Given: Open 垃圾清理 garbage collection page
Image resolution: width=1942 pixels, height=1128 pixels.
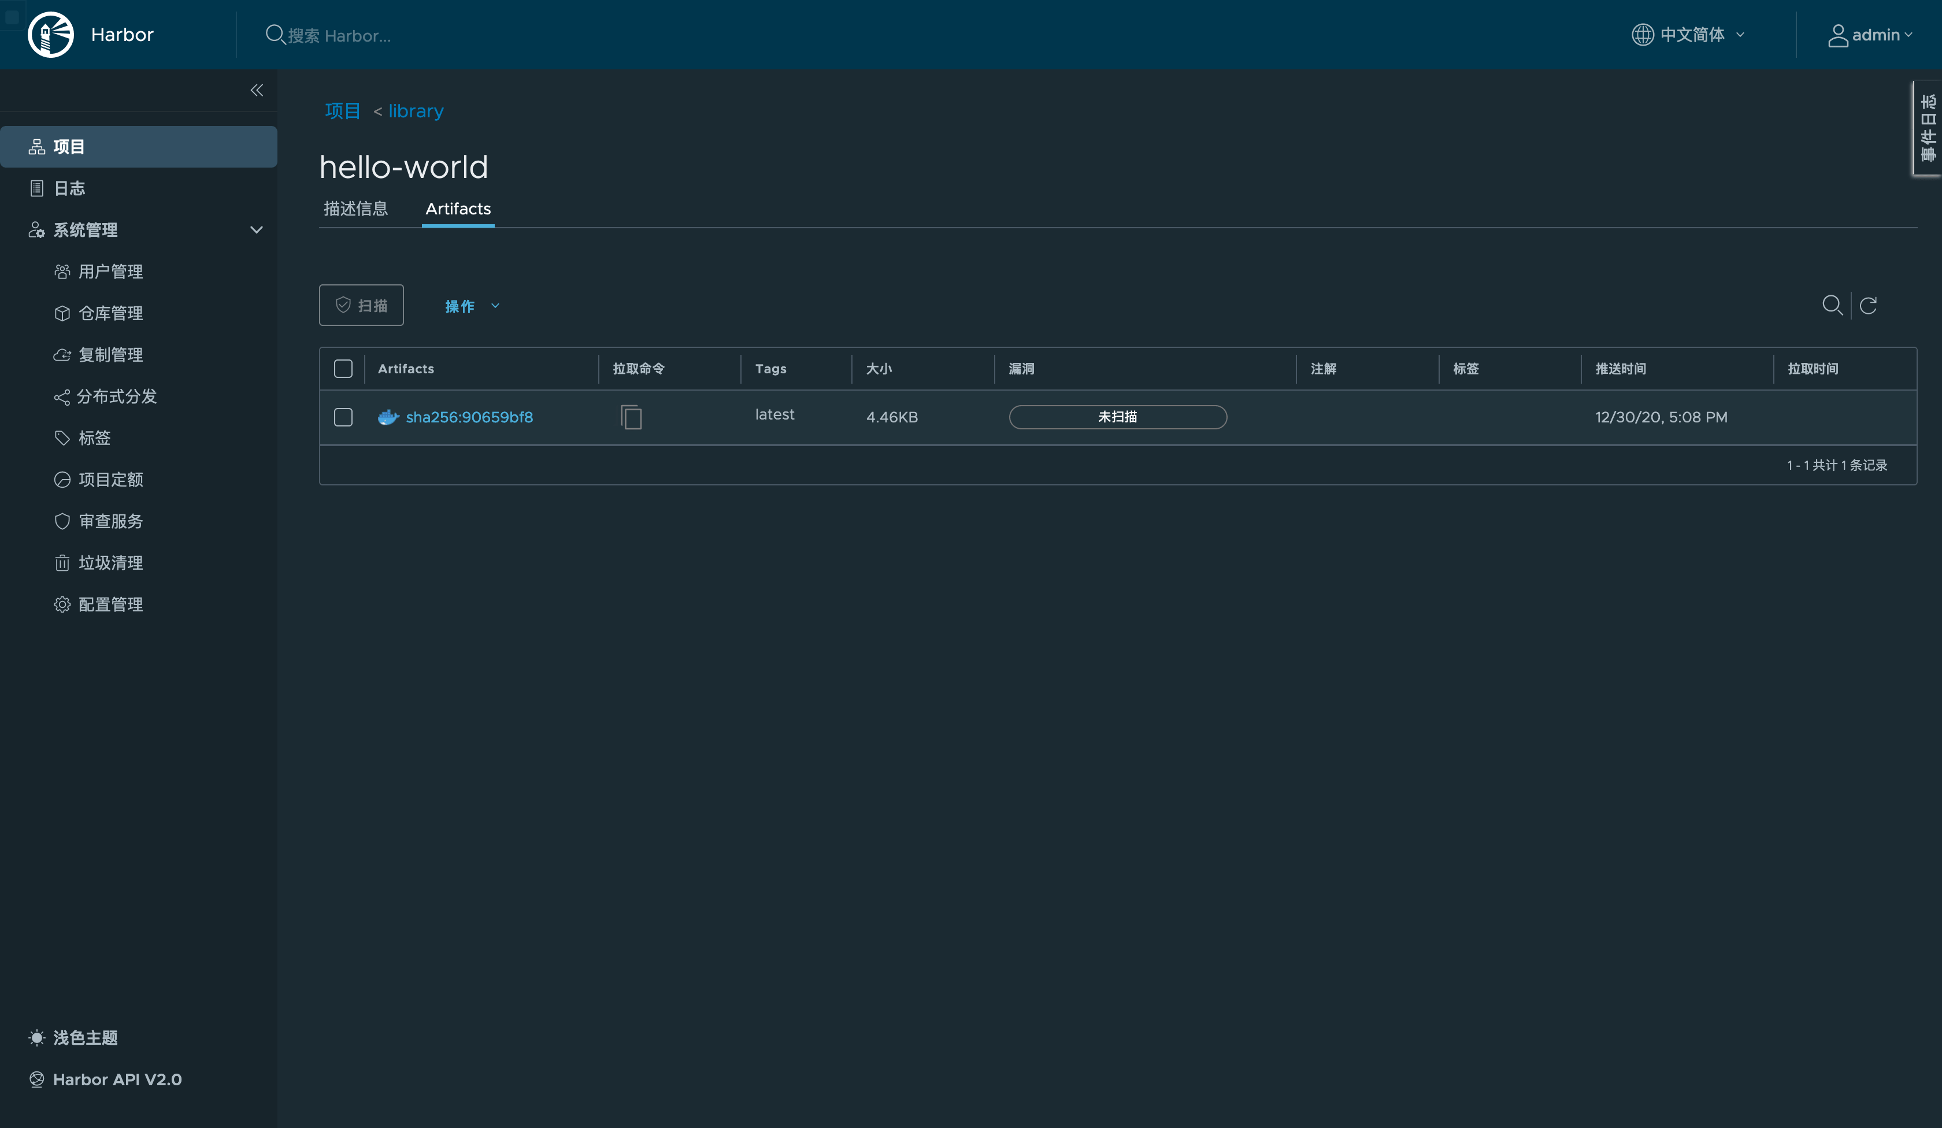Looking at the screenshot, I should (110, 562).
